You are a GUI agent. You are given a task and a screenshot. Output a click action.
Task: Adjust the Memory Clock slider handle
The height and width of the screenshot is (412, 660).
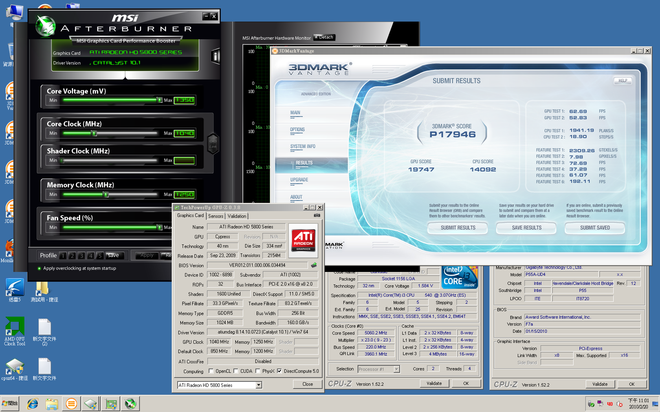(106, 194)
